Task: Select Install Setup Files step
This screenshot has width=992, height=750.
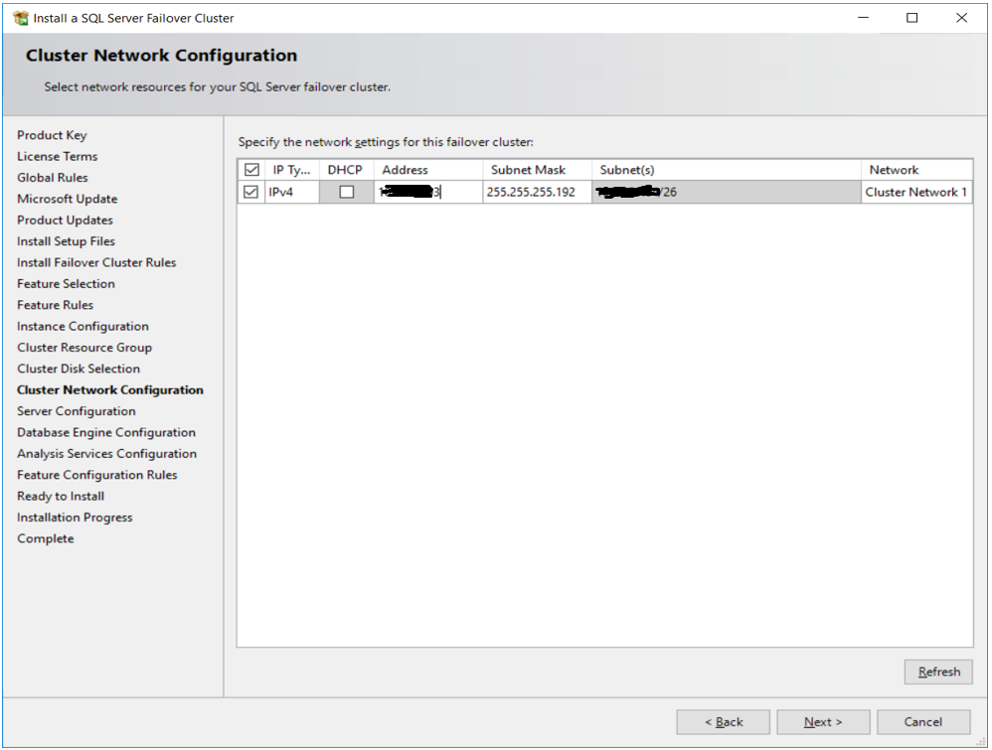Action: coord(66,241)
